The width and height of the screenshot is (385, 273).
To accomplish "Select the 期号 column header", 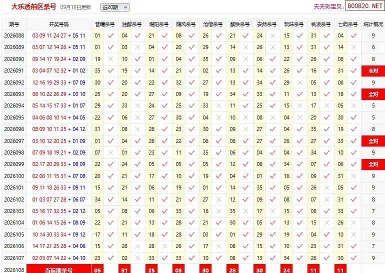I will point(14,24).
